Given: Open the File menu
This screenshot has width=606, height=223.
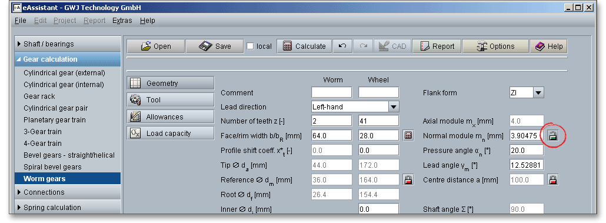Looking at the screenshot, I should pos(21,21).
